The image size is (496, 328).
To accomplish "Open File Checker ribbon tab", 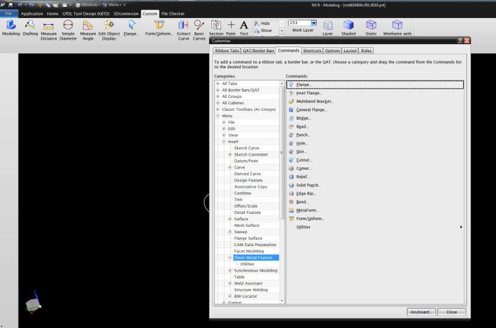I will pyautogui.click(x=173, y=14).
